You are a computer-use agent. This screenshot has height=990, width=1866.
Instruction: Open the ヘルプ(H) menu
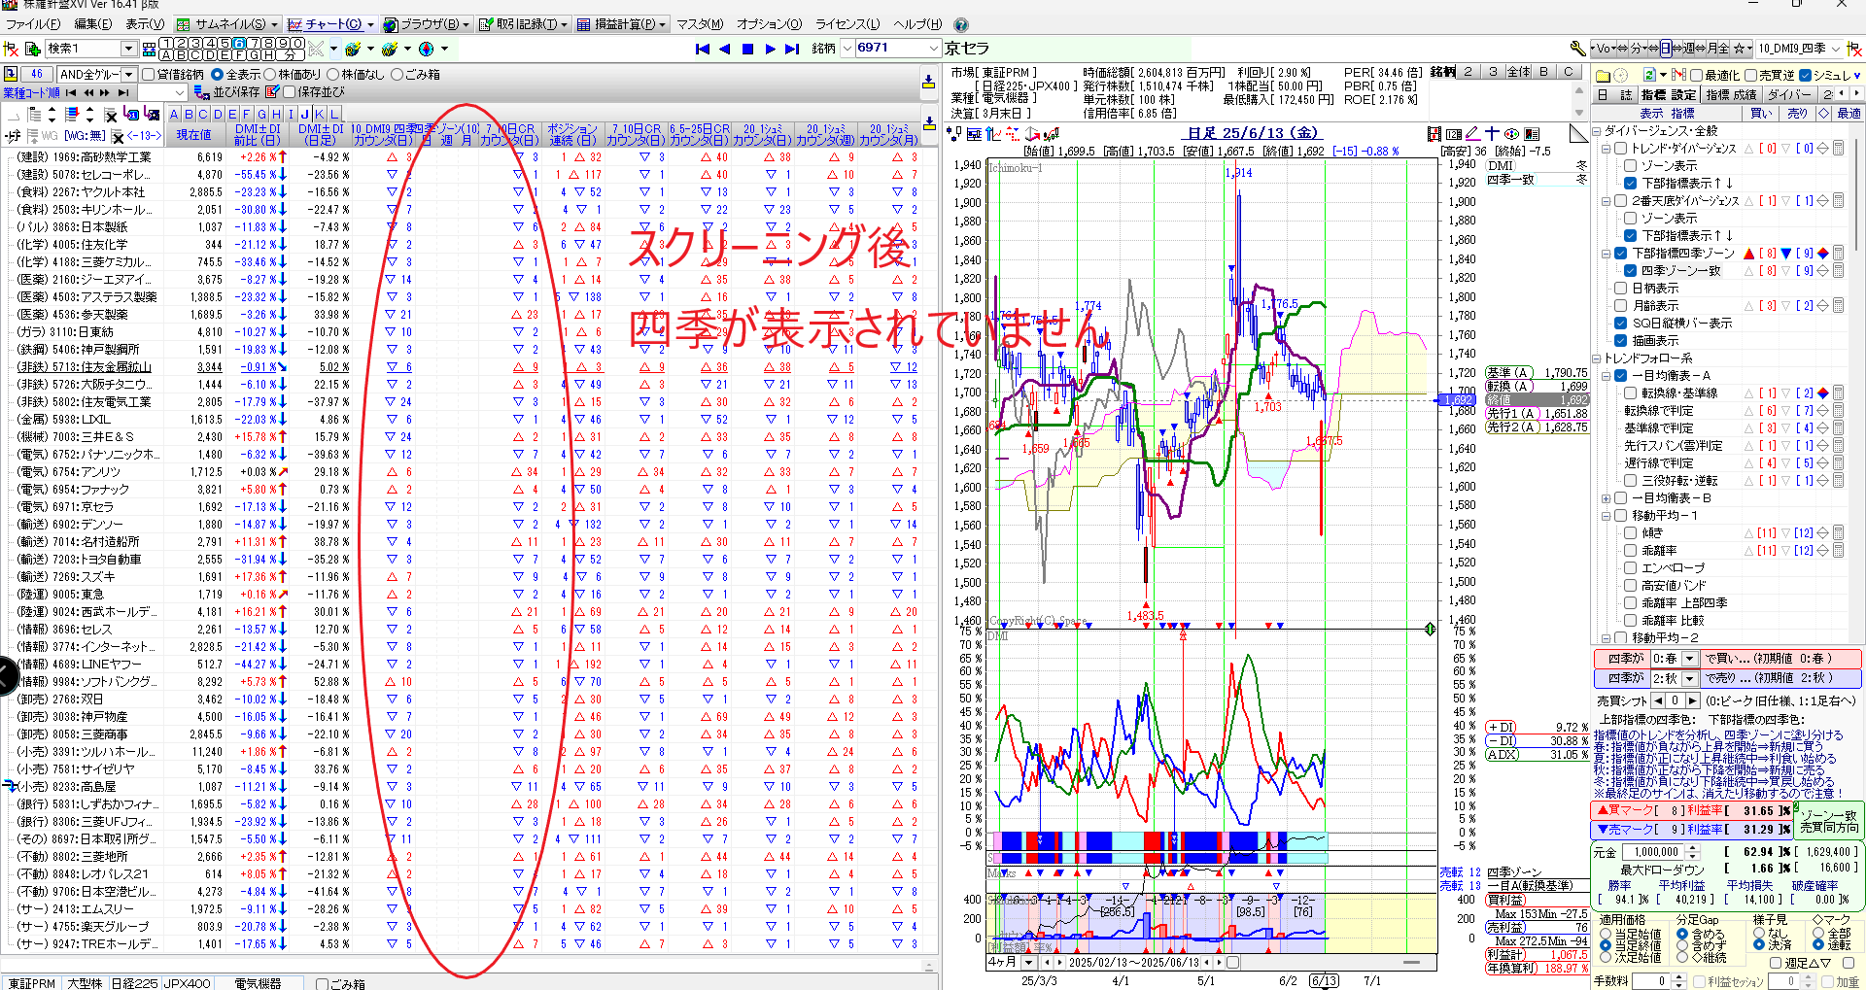tap(916, 24)
